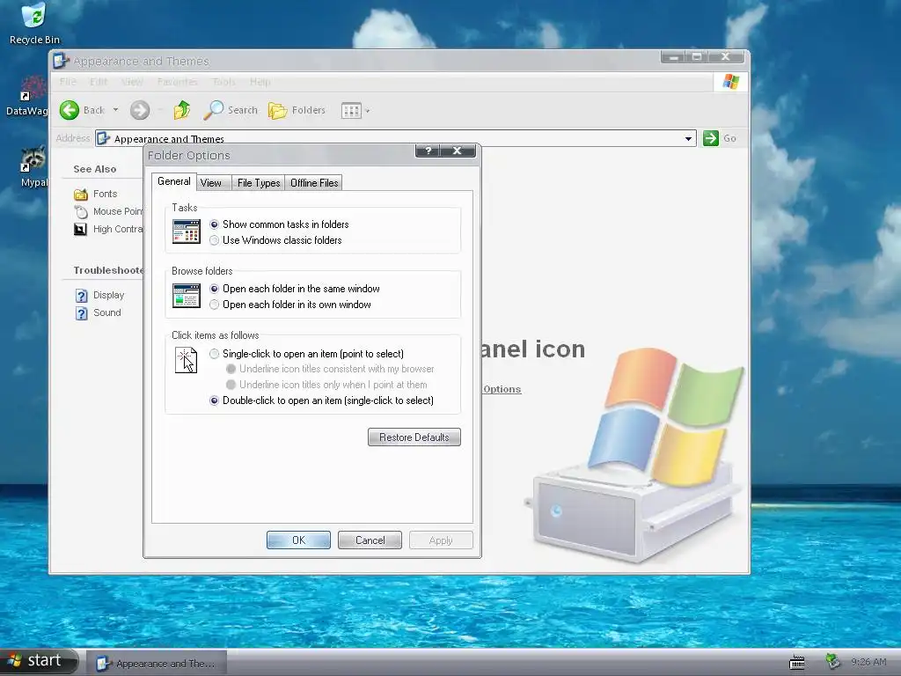Open the Tools menu
This screenshot has width=901, height=676.
pos(223,82)
